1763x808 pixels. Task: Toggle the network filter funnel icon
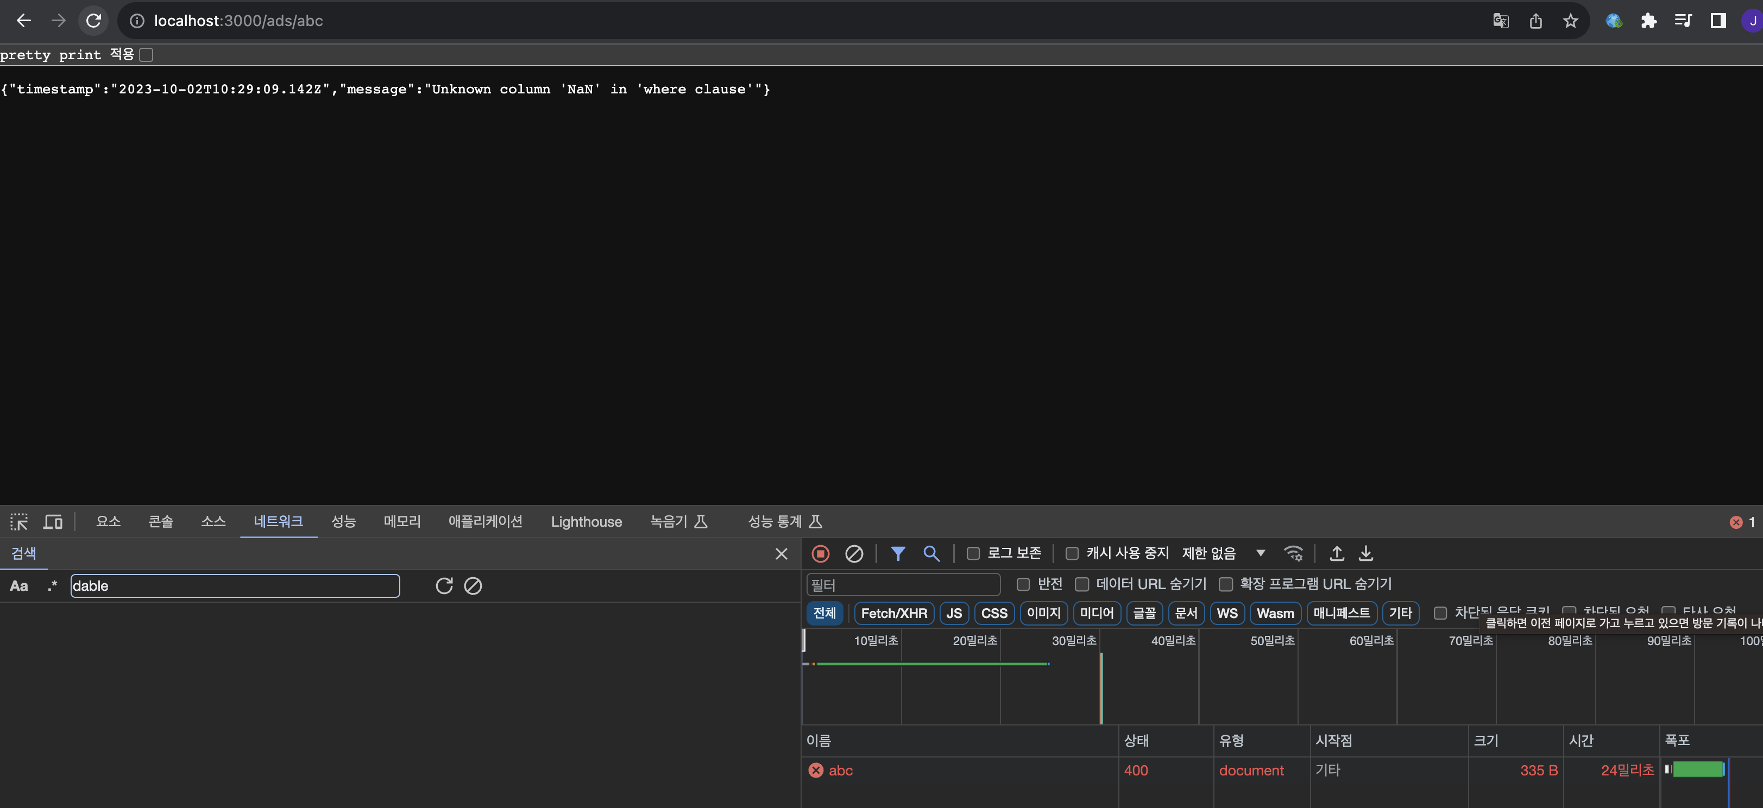coord(898,553)
